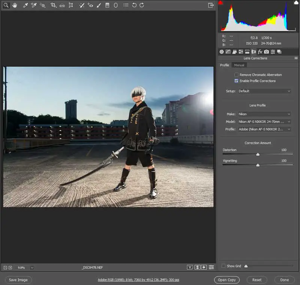
Task: Rotate image 90° clockwise
Action: pos(142,5)
